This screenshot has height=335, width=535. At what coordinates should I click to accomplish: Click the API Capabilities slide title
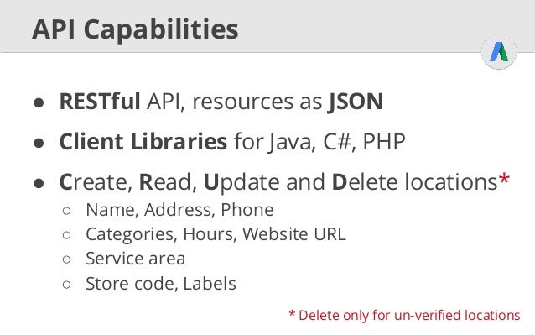[x=135, y=29]
